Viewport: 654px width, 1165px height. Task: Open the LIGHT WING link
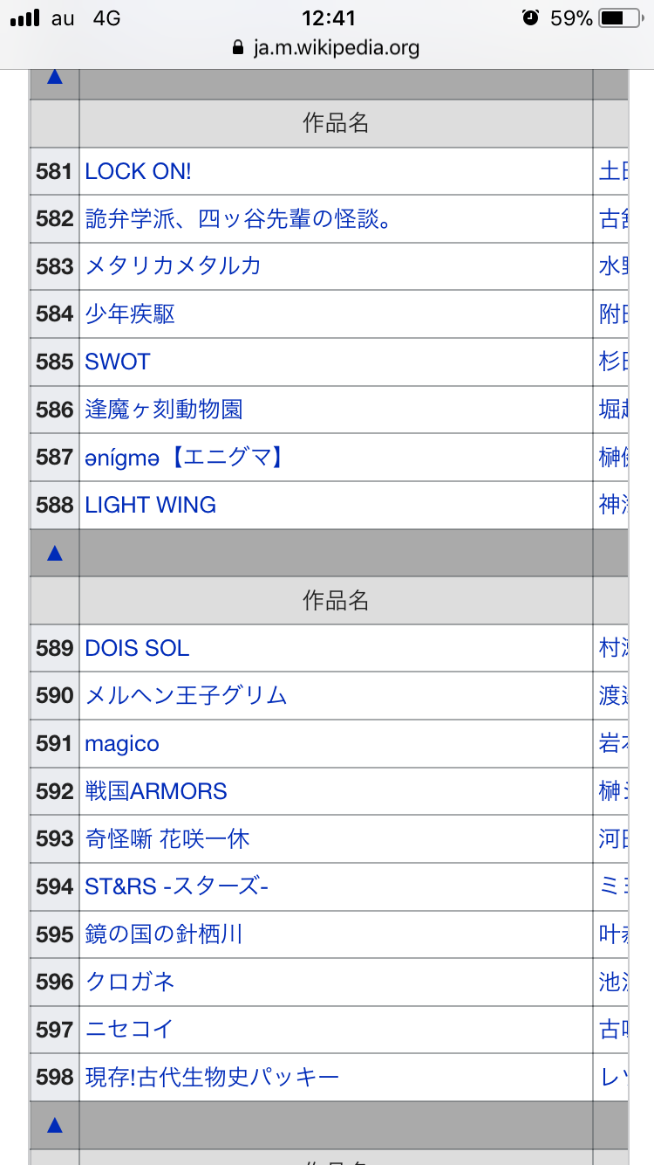tap(150, 505)
